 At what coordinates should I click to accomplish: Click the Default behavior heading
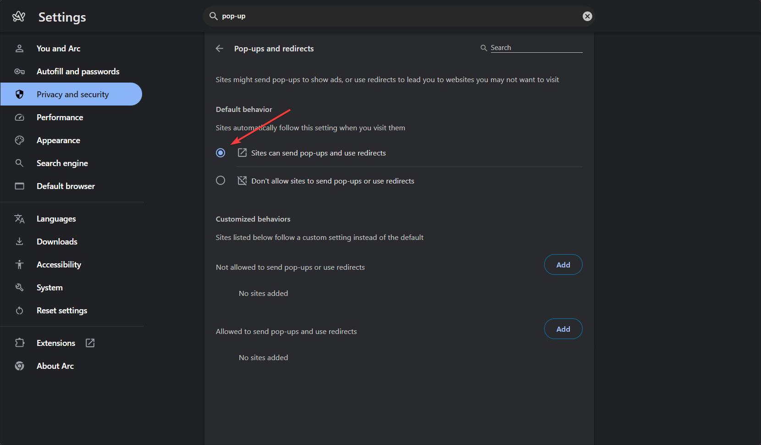[x=244, y=109]
